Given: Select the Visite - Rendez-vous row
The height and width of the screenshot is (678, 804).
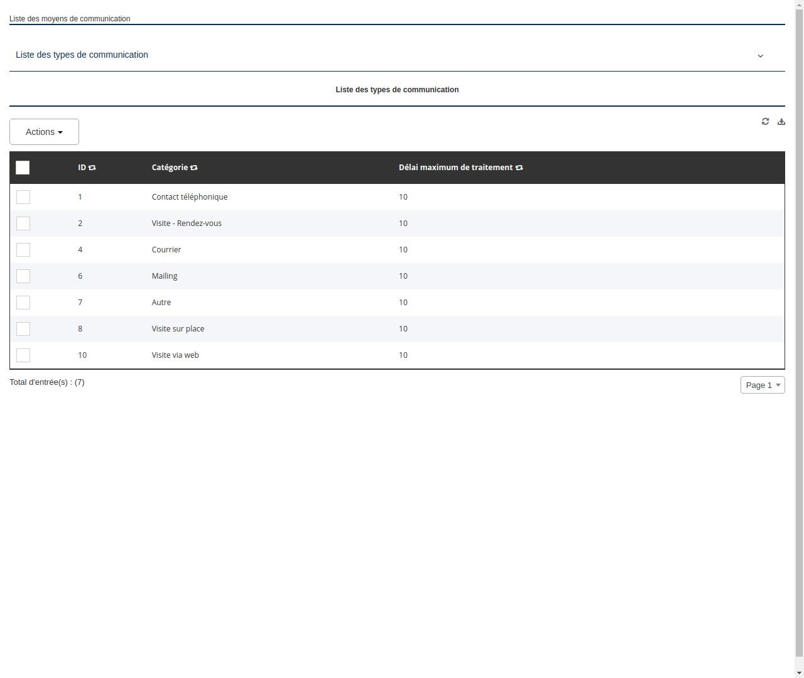Looking at the screenshot, I should click(187, 223).
